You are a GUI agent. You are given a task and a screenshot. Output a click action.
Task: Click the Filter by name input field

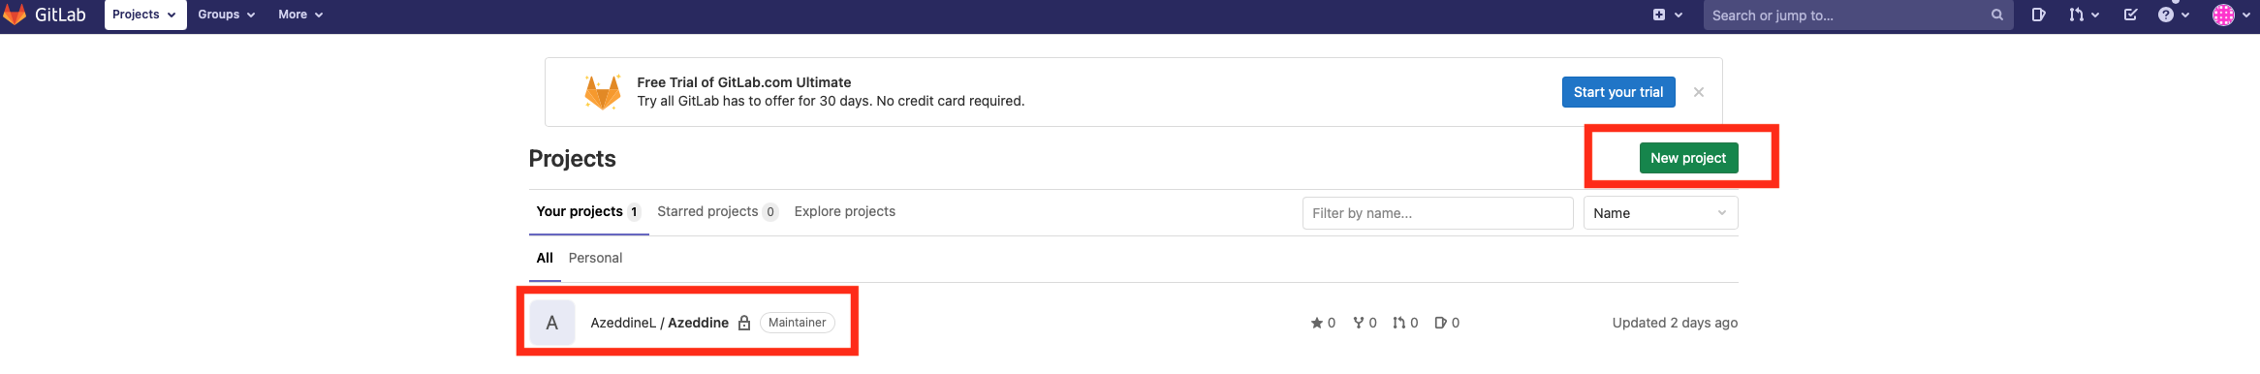(x=1437, y=213)
